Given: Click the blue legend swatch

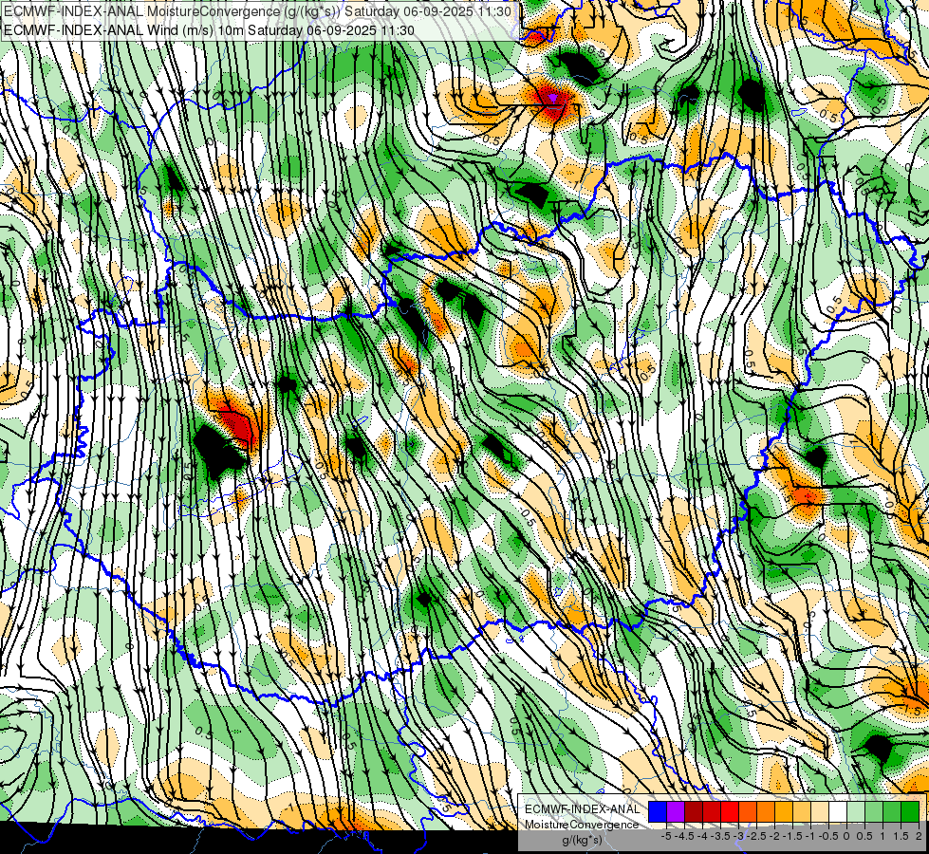Looking at the screenshot, I should 658,811.
